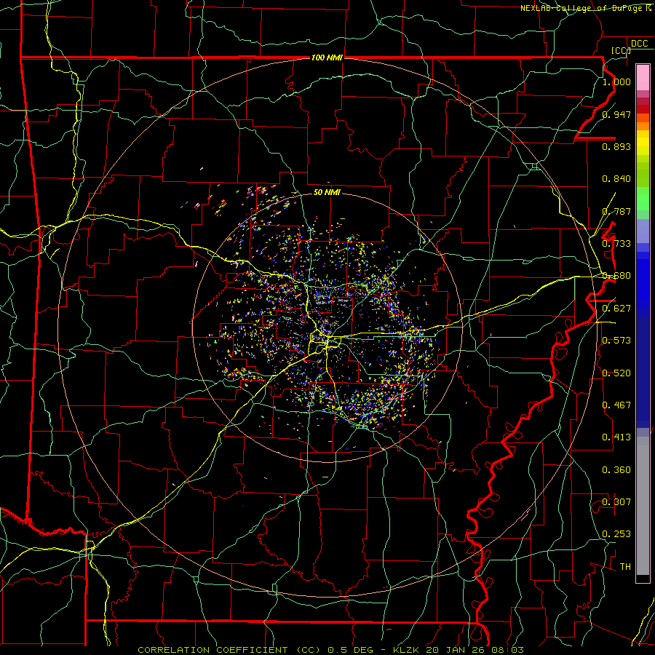Click the "[CC]" units label
Screen dimensions: 655x655
click(621, 50)
